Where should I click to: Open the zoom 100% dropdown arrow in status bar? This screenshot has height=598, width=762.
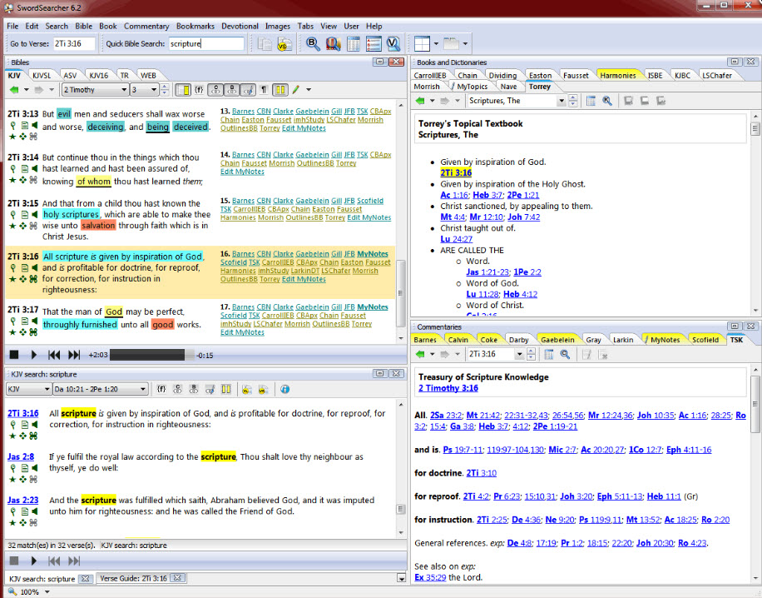tap(47, 592)
